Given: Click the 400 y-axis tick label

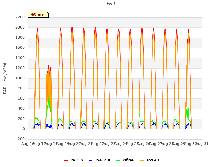Looking at the screenshot, I should coord(21,108).
